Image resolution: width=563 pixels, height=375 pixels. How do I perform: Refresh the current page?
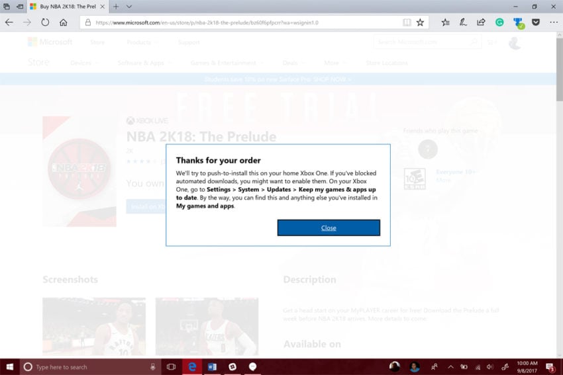[x=45, y=22]
